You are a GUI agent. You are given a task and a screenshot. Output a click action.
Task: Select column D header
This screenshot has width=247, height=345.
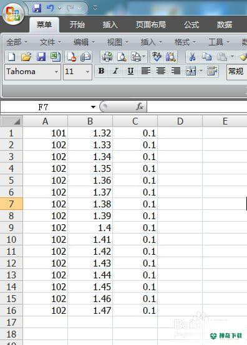180,121
